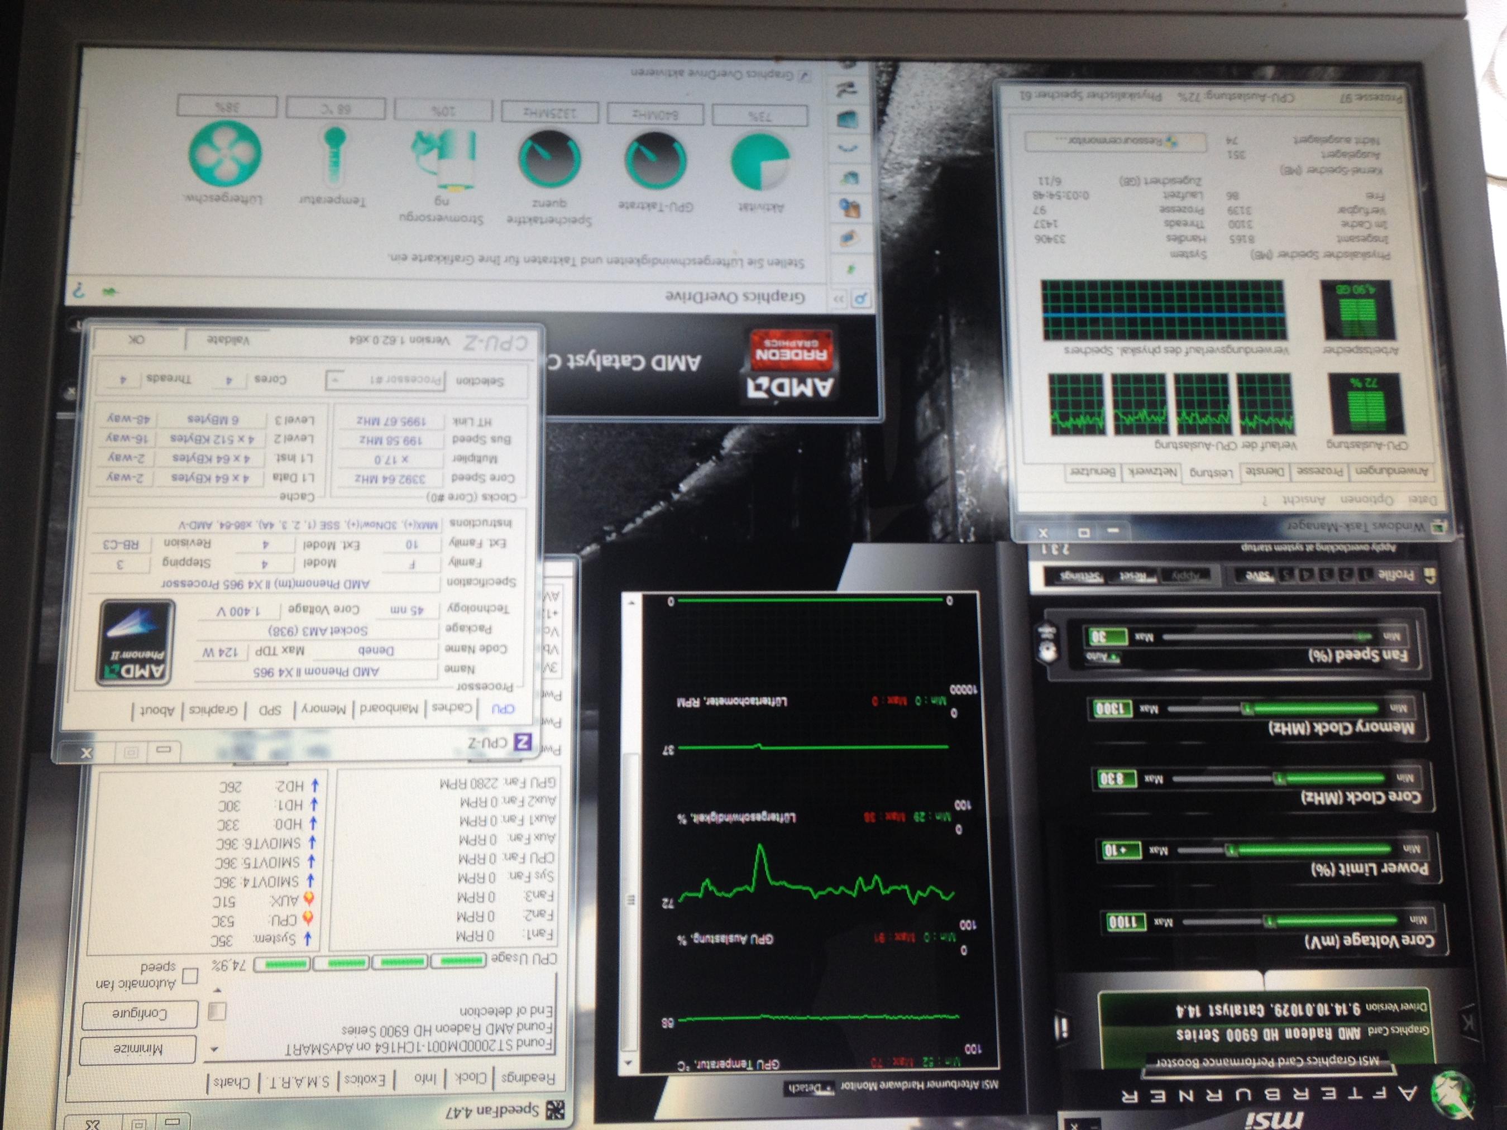Click the Afterburner fan user-define gear icon
Screen dimensions: 1507x1130
point(1048,650)
